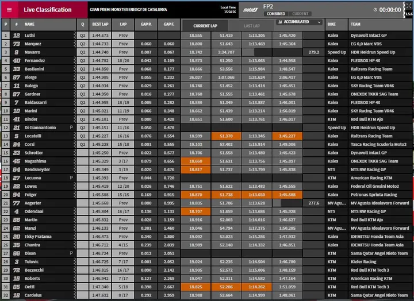Click Aegerter's fourth sector progress bar
414x301 pixels.
point(287,203)
